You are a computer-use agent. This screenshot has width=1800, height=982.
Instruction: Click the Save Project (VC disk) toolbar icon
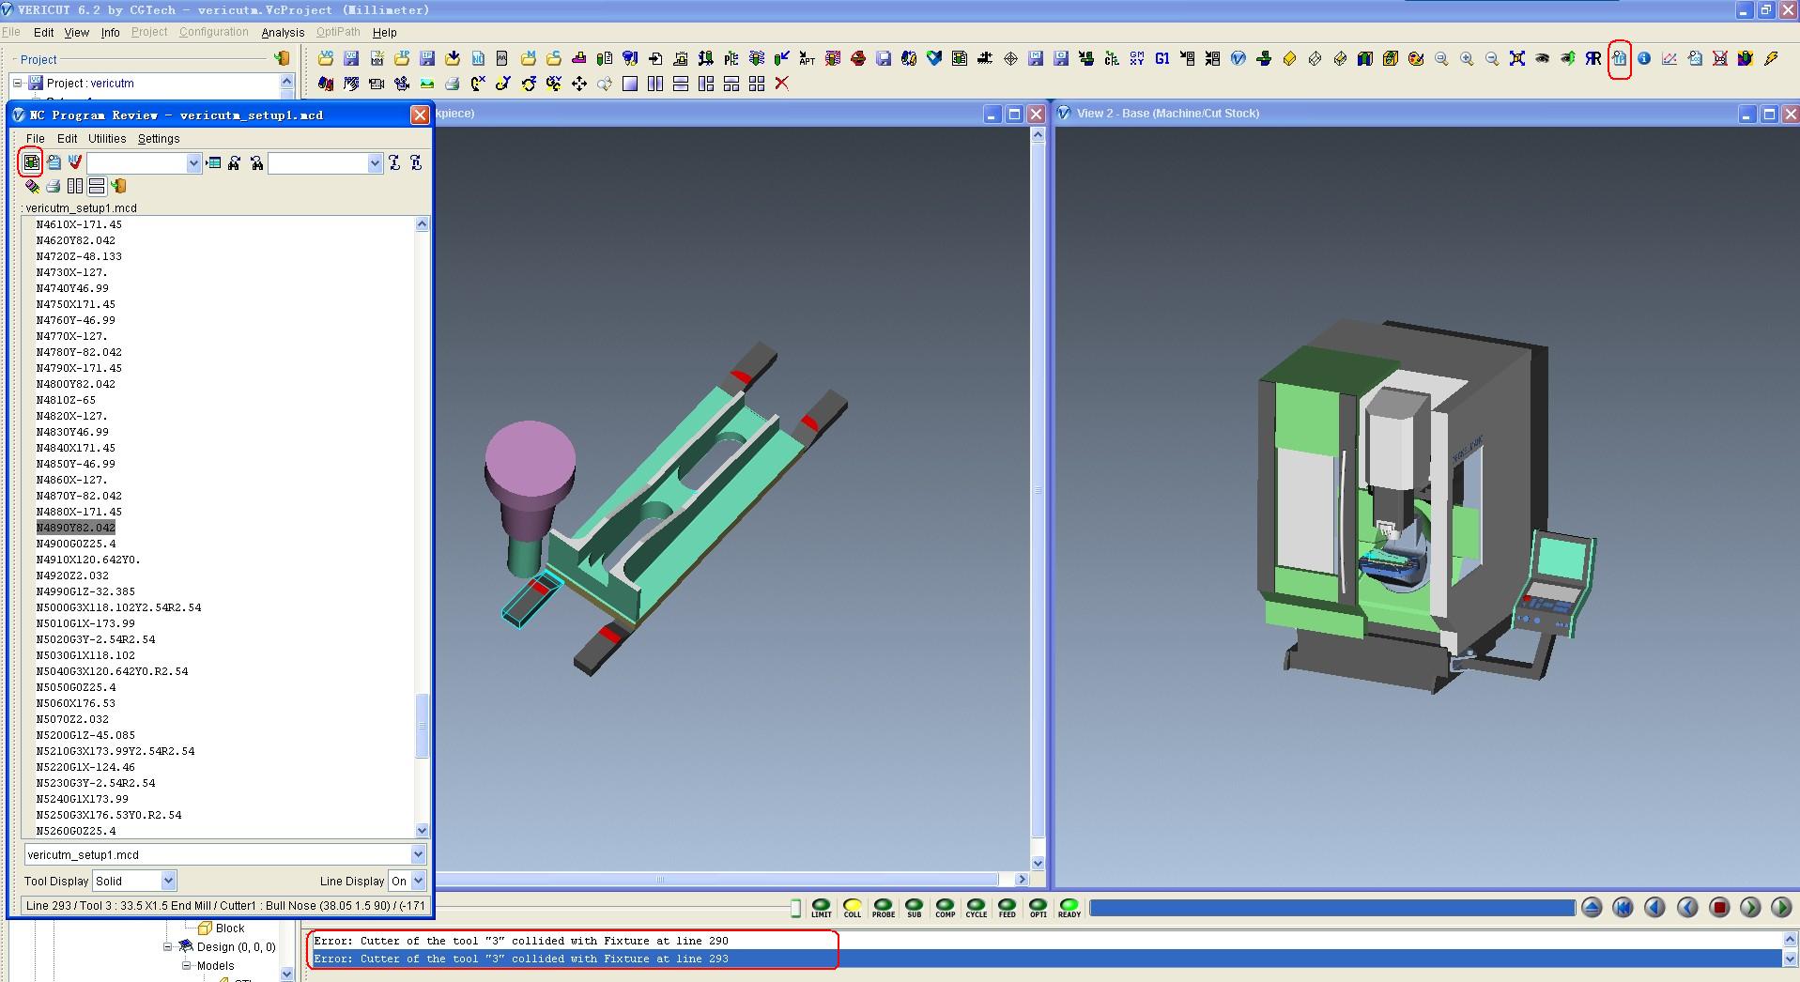pos(351,58)
